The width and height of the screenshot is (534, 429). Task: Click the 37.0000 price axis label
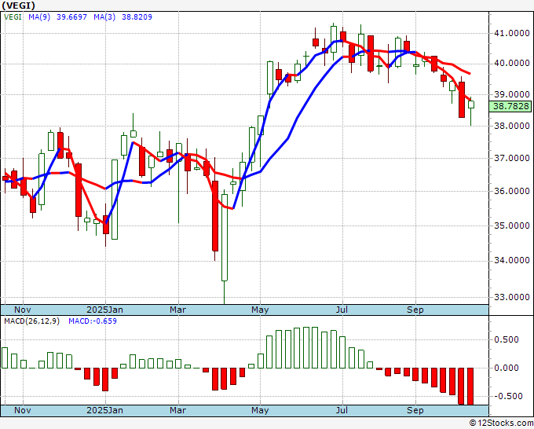click(511, 158)
